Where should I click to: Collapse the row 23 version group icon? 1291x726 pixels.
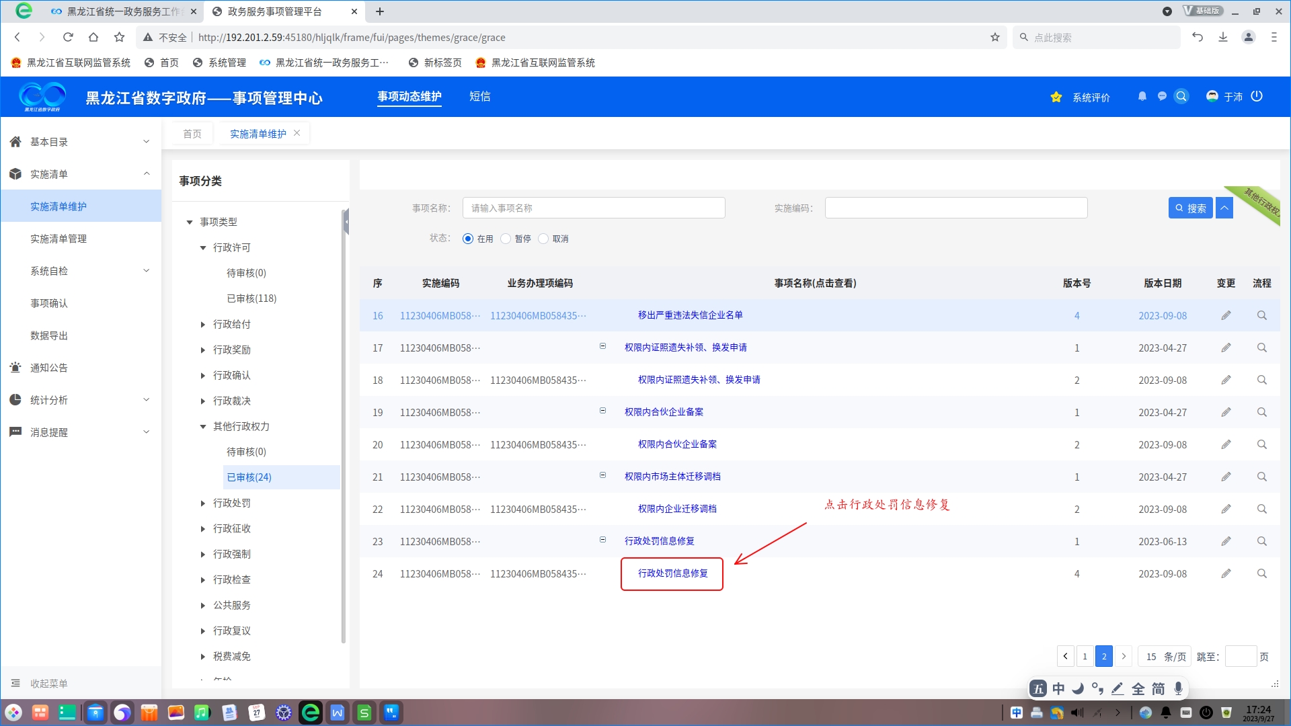click(x=602, y=540)
